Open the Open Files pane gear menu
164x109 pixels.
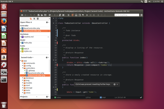pos(47,22)
